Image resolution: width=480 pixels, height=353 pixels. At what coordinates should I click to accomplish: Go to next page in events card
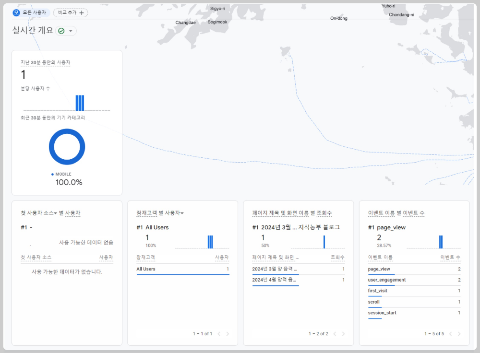pyautogui.click(x=459, y=334)
